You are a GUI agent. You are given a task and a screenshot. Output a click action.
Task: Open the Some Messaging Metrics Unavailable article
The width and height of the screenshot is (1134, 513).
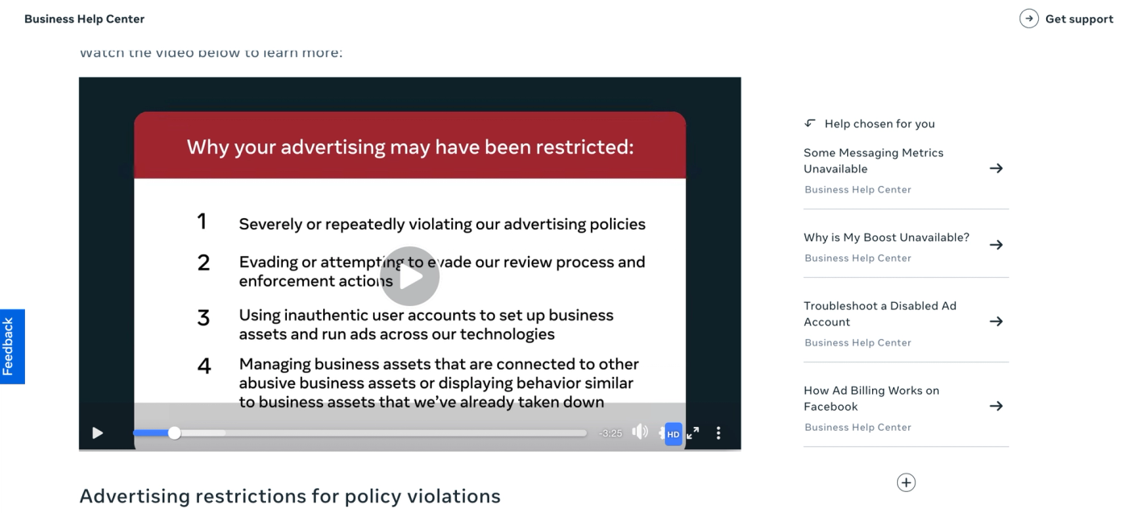873,160
